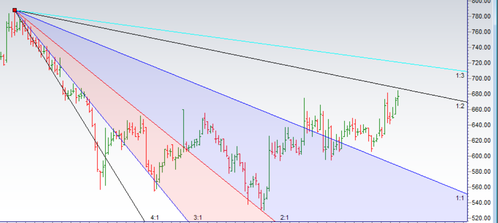Click the 520.00 price axis label

[482, 218]
